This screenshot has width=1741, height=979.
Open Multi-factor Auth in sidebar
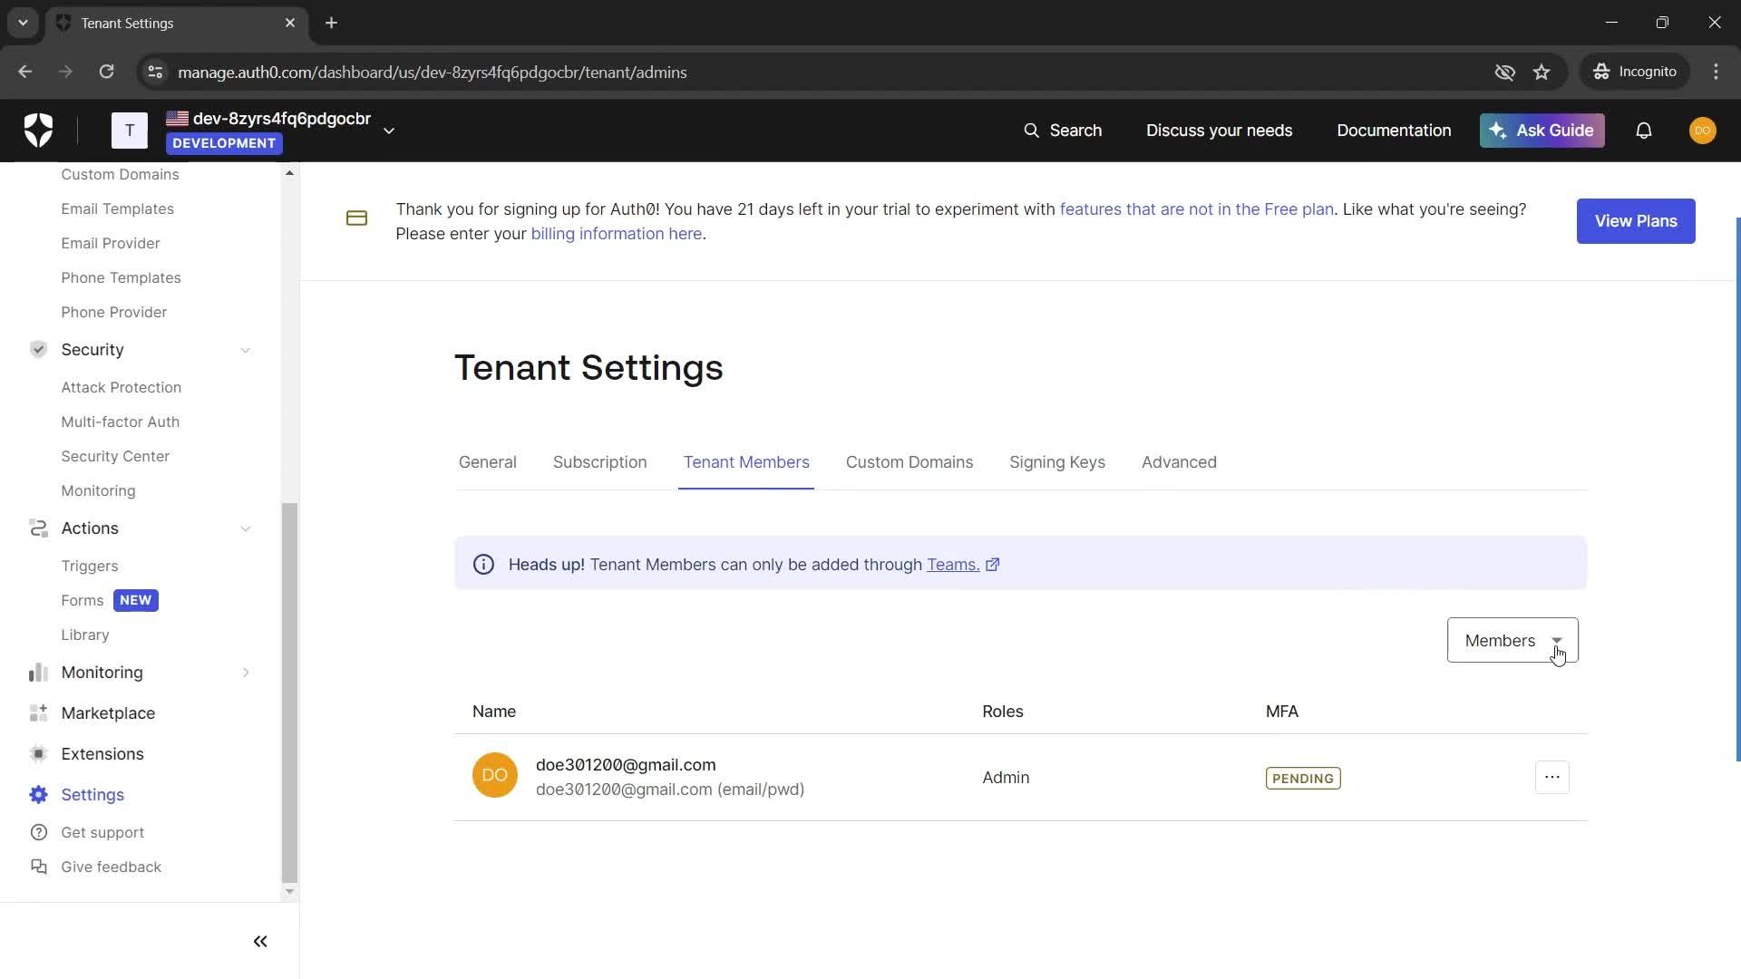120,422
